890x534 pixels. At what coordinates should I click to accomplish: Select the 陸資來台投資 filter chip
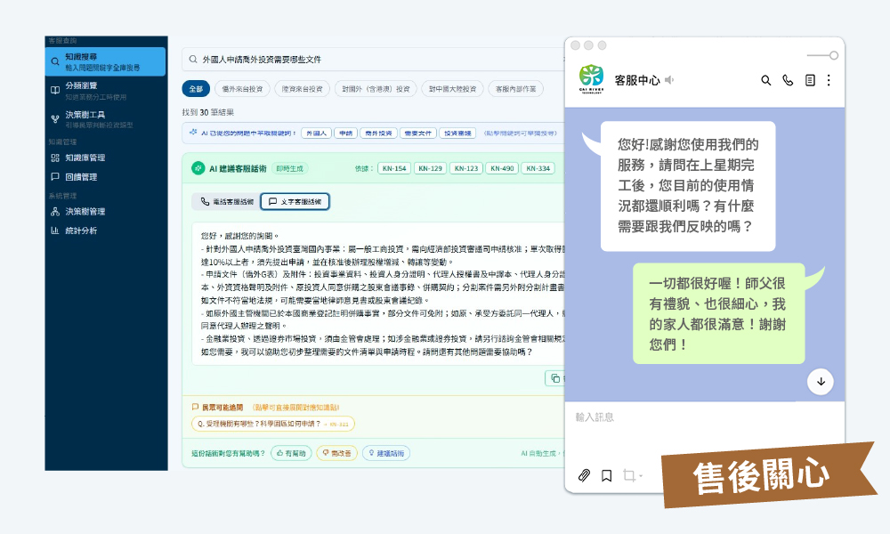[302, 89]
